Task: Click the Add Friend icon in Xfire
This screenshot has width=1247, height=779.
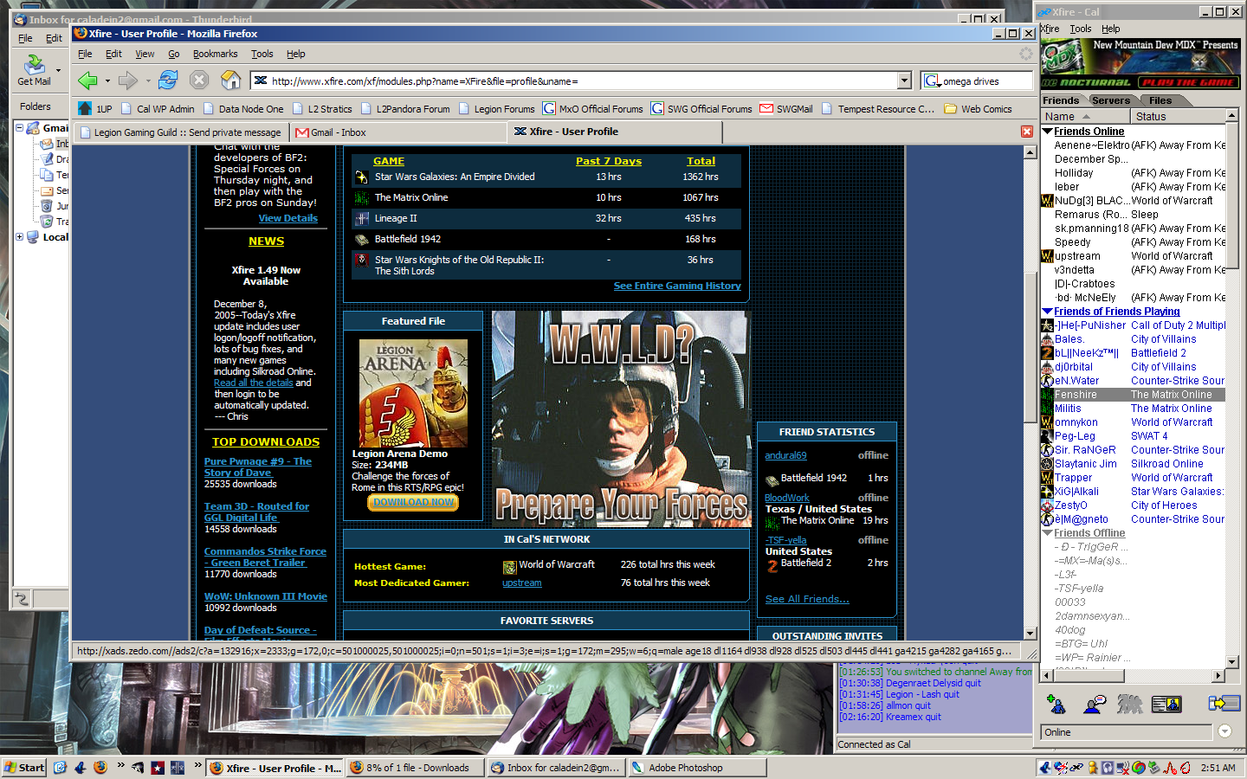Action: click(1056, 704)
